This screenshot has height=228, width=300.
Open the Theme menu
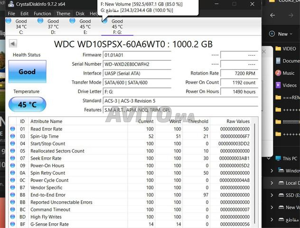(63, 14)
